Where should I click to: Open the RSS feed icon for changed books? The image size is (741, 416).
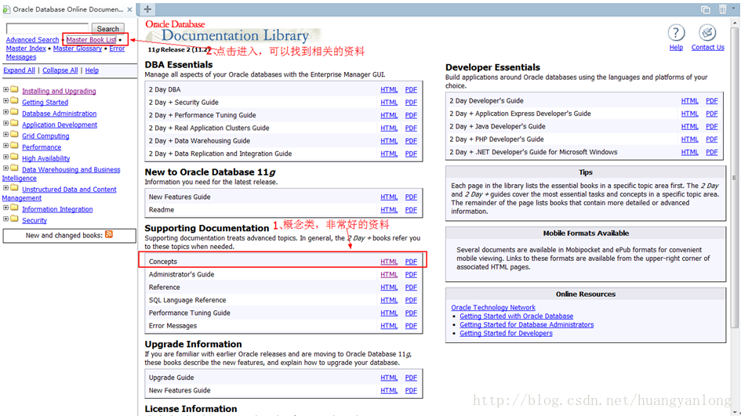[109, 235]
